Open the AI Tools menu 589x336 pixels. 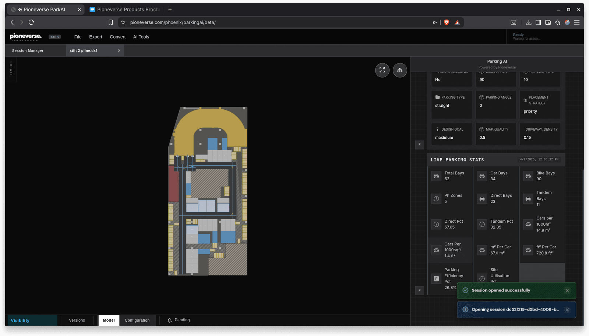141,37
